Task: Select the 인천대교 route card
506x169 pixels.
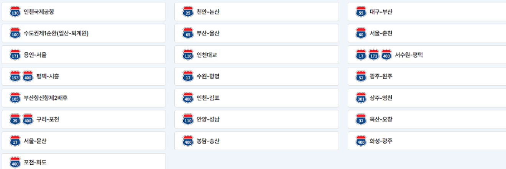Action: [257, 55]
